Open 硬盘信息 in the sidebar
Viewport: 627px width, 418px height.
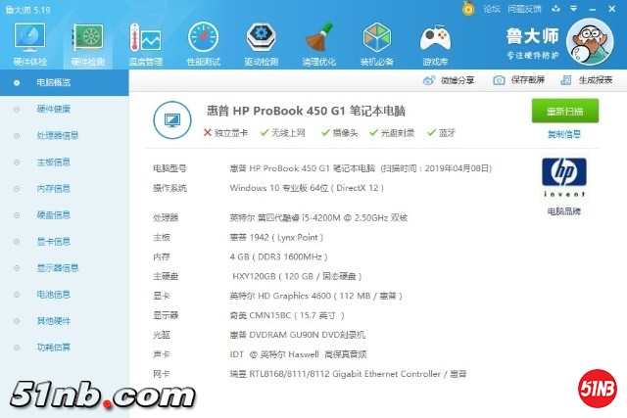(x=53, y=214)
